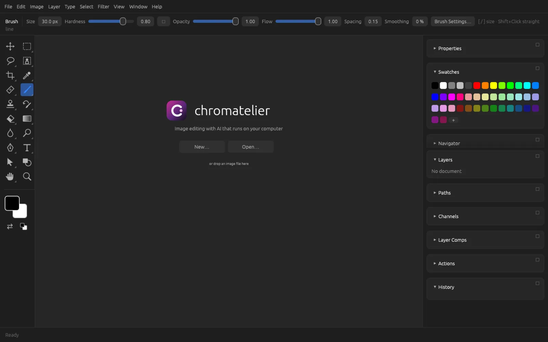Click the New… button
The height and width of the screenshot is (342, 548).
pyautogui.click(x=202, y=147)
